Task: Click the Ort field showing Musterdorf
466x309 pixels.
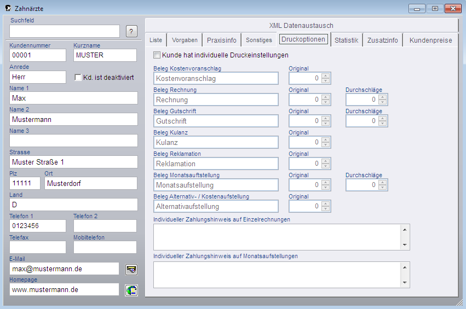Action: pyautogui.click(x=91, y=183)
